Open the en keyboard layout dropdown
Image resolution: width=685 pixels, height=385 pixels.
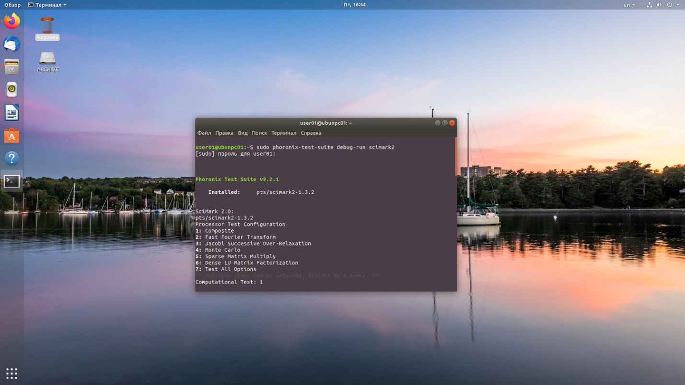(x=629, y=5)
